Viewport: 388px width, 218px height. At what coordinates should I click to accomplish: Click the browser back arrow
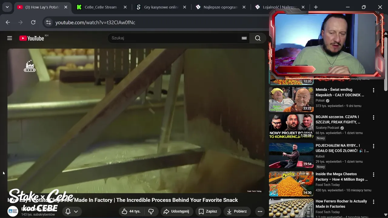point(8,22)
